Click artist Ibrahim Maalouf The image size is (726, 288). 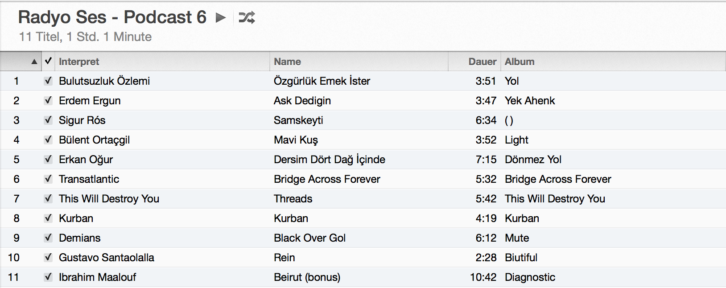pos(97,277)
